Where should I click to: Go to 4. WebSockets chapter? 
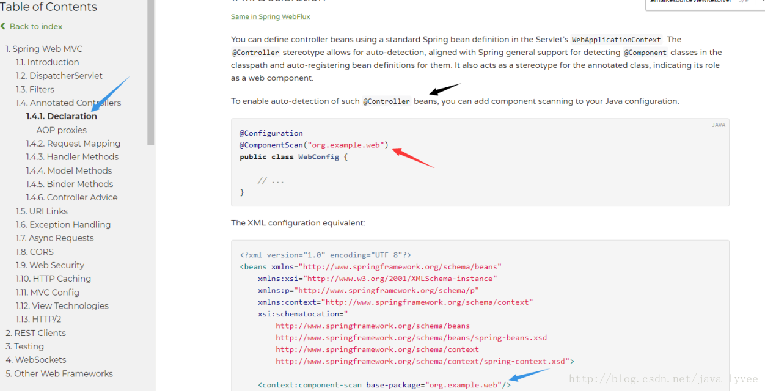[x=35, y=360]
